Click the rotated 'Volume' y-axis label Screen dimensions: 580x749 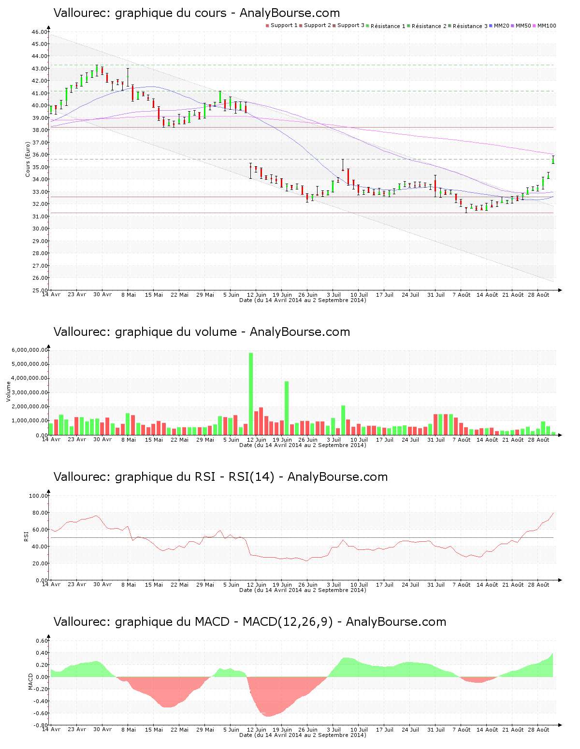pyautogui.click(x=8, y=391)
